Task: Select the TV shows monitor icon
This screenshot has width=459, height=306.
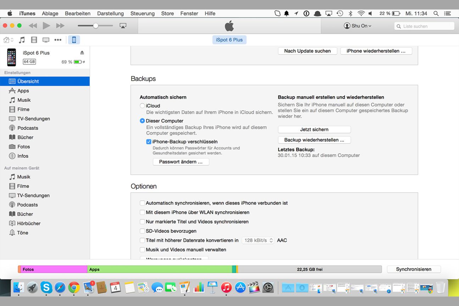Action: tap(46, 40)
